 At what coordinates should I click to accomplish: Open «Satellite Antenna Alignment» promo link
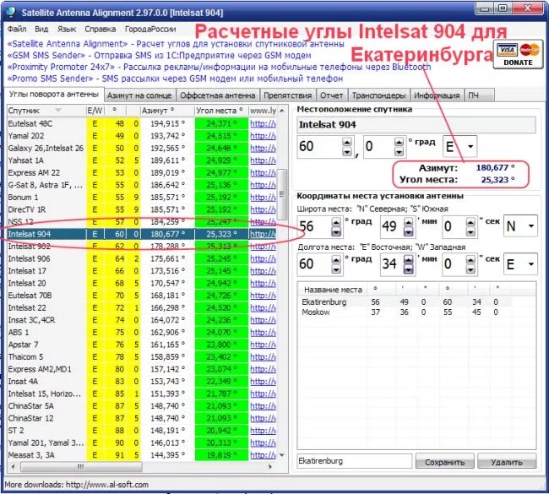176,44
